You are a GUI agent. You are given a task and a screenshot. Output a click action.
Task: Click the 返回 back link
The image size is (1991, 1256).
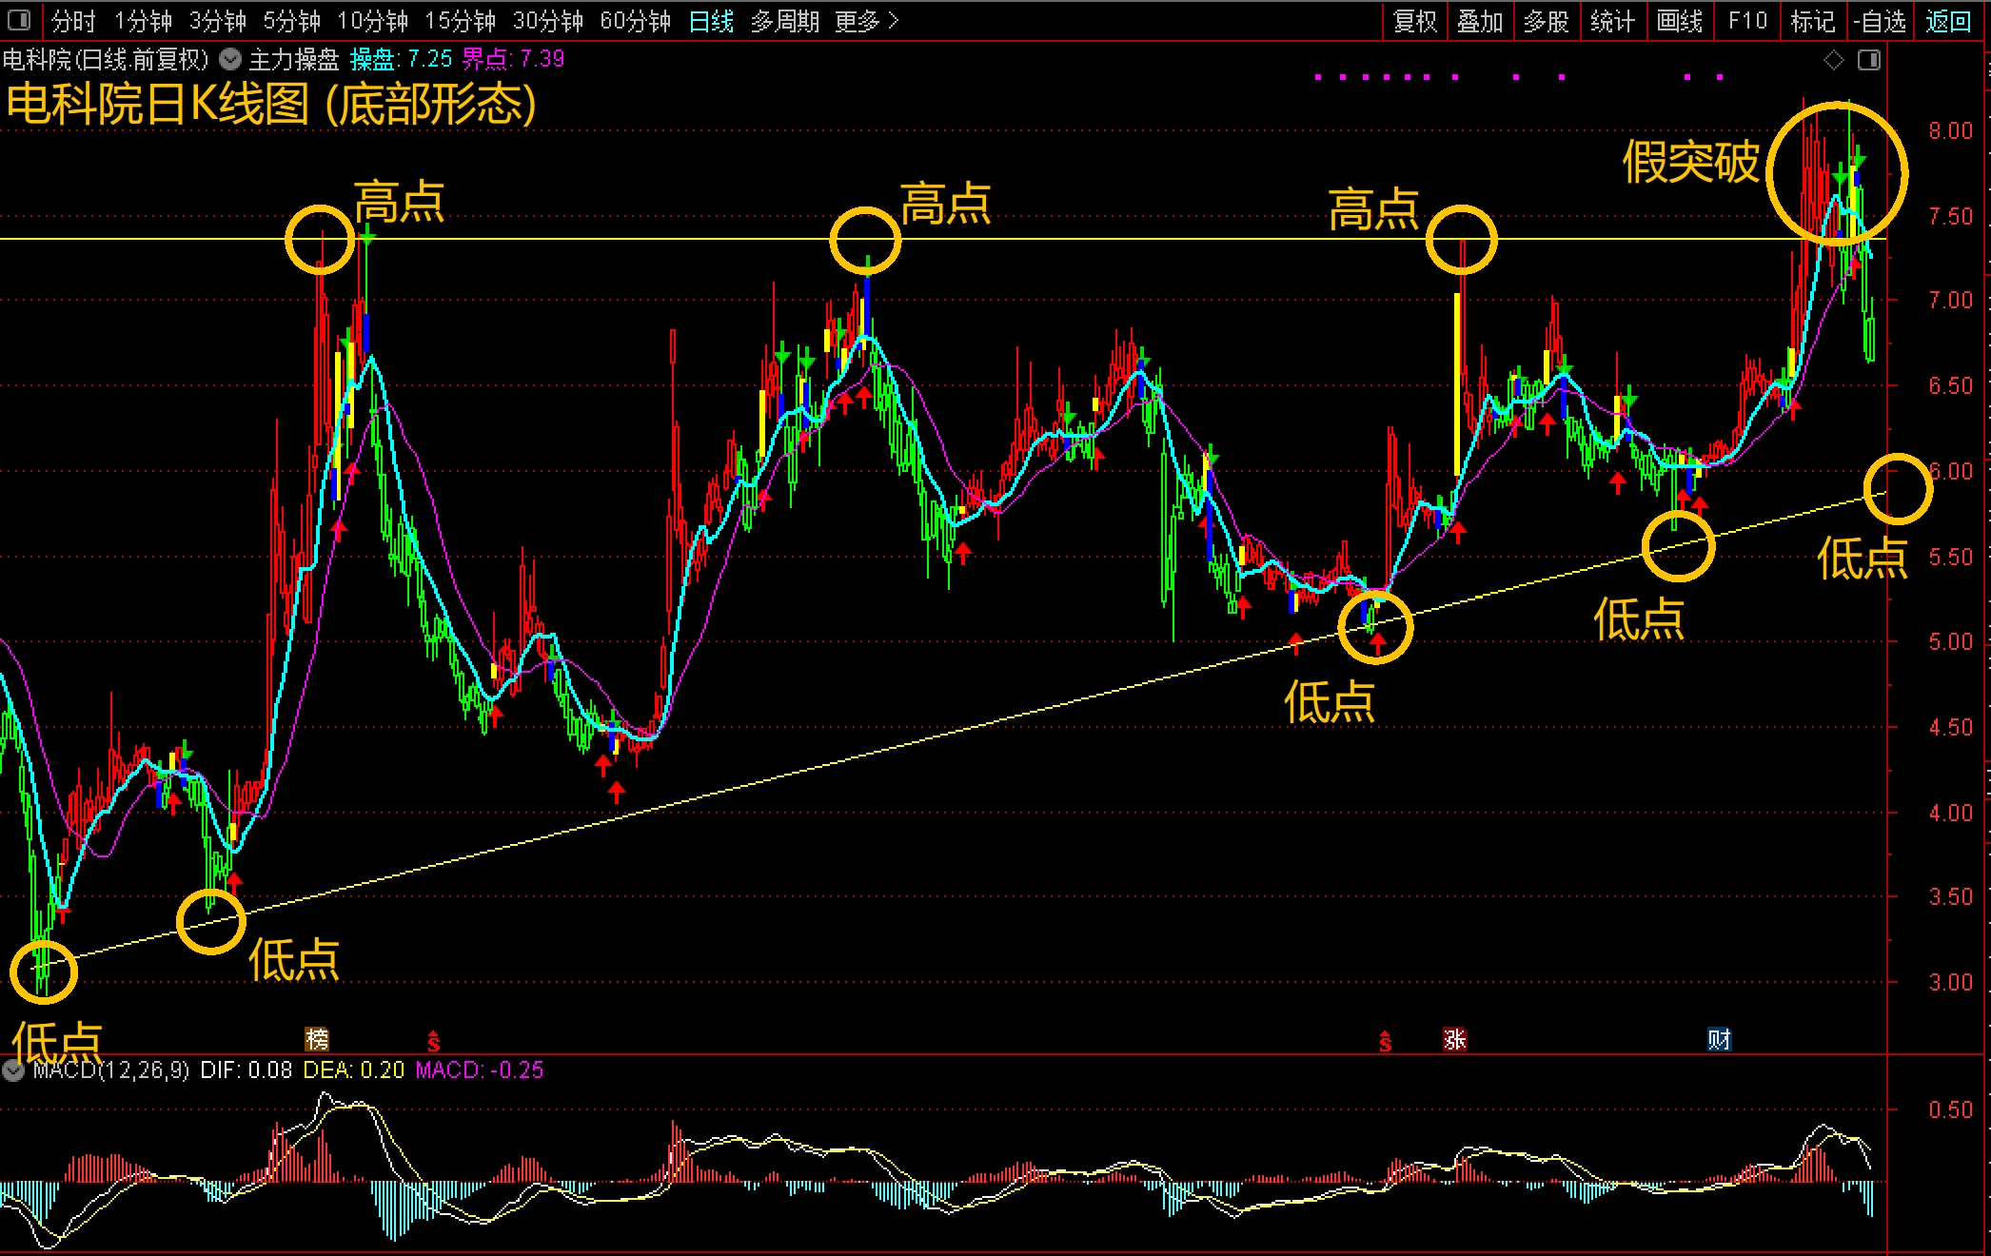[1947, 21]
